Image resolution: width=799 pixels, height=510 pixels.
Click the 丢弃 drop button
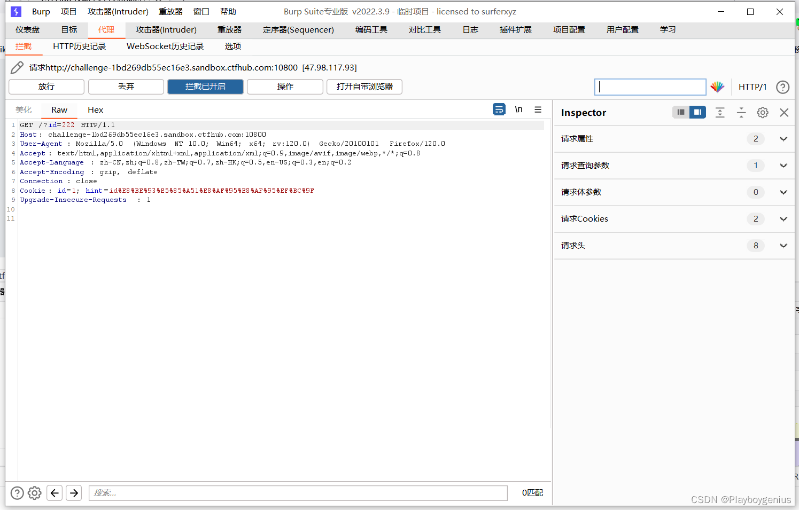pos(126,87)
